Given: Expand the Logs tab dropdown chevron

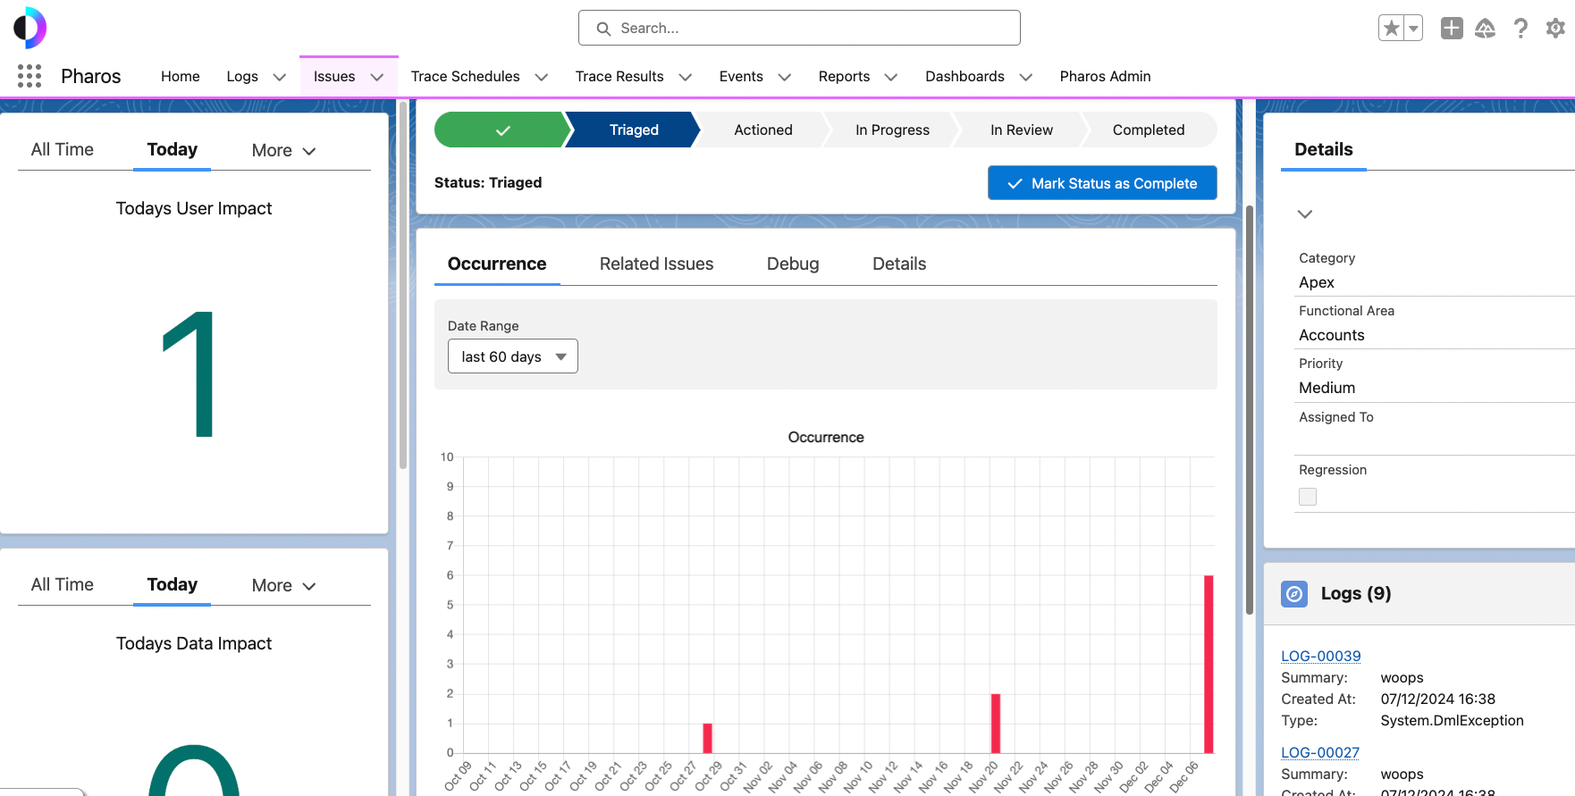Looking at the screenshot, I should (280, 77).
